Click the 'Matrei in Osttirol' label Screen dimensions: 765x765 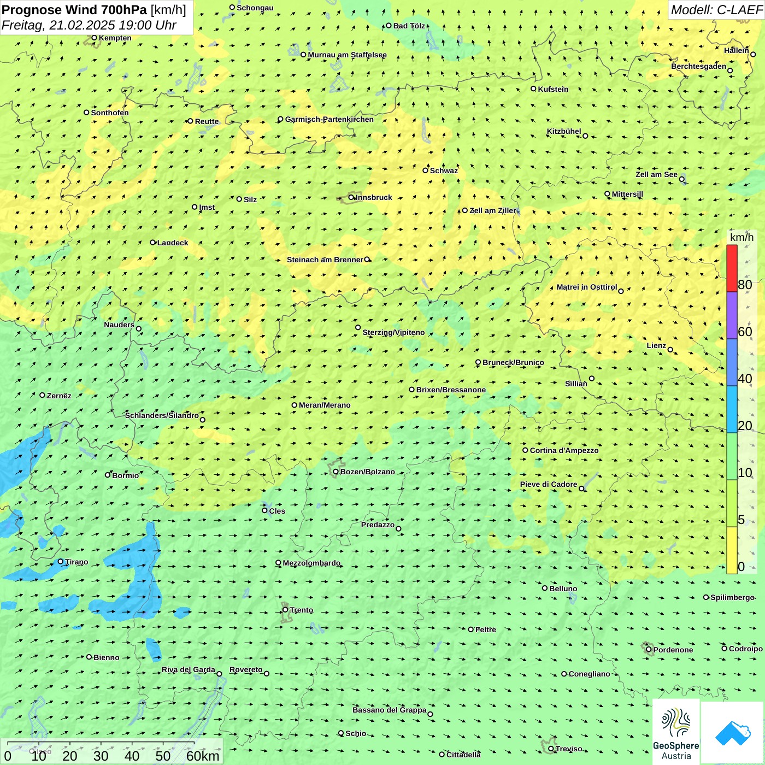pos(586,287)
